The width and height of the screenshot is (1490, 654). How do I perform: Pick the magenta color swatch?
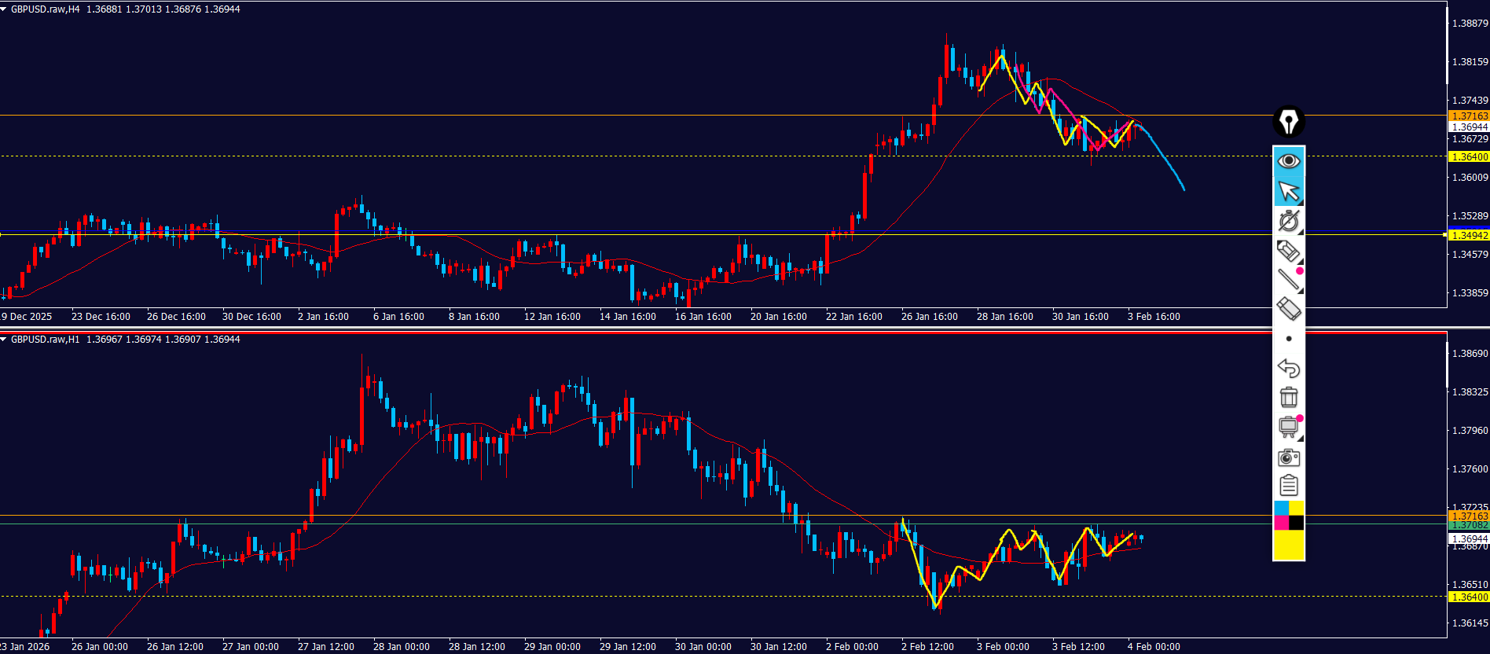(x=1281, y=523)
